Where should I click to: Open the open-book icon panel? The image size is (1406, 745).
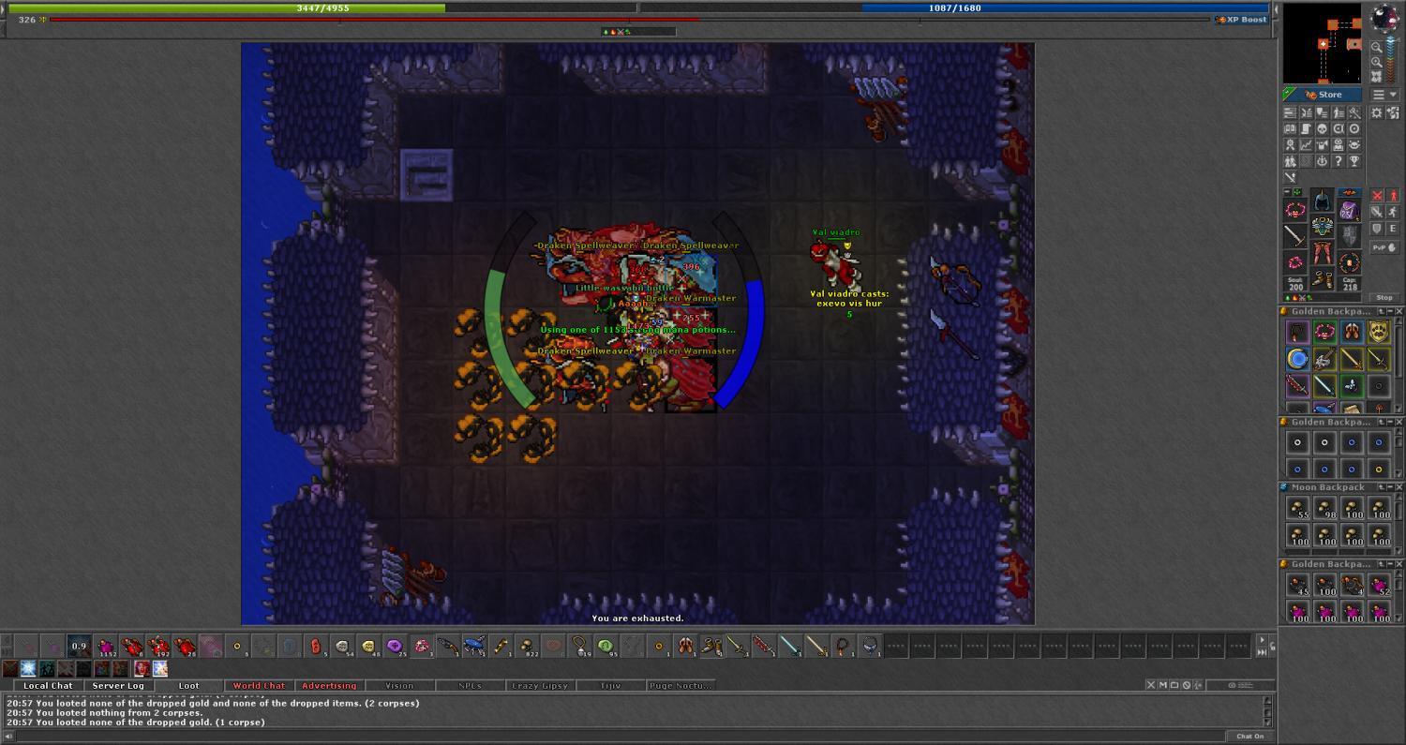[1290, 128]
